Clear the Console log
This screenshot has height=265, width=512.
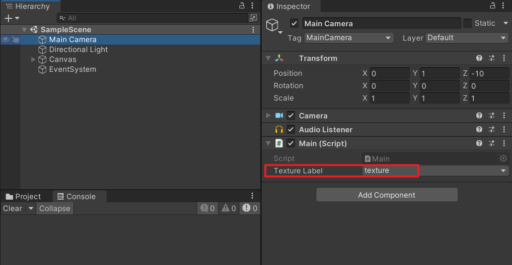coord(13,209)
